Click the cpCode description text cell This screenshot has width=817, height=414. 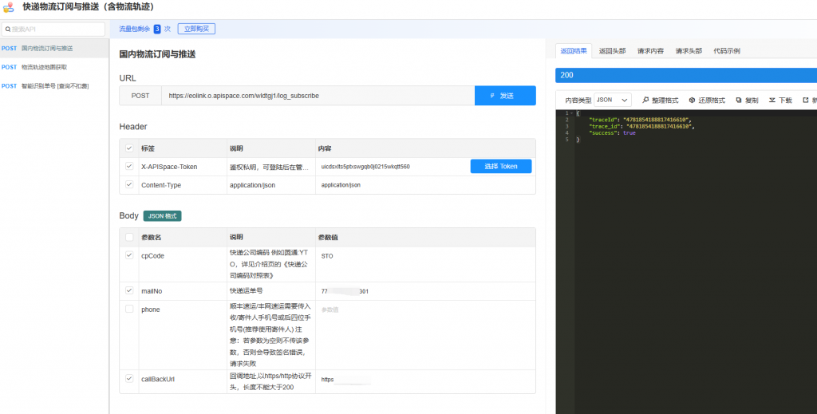click(x=270, y=264)
